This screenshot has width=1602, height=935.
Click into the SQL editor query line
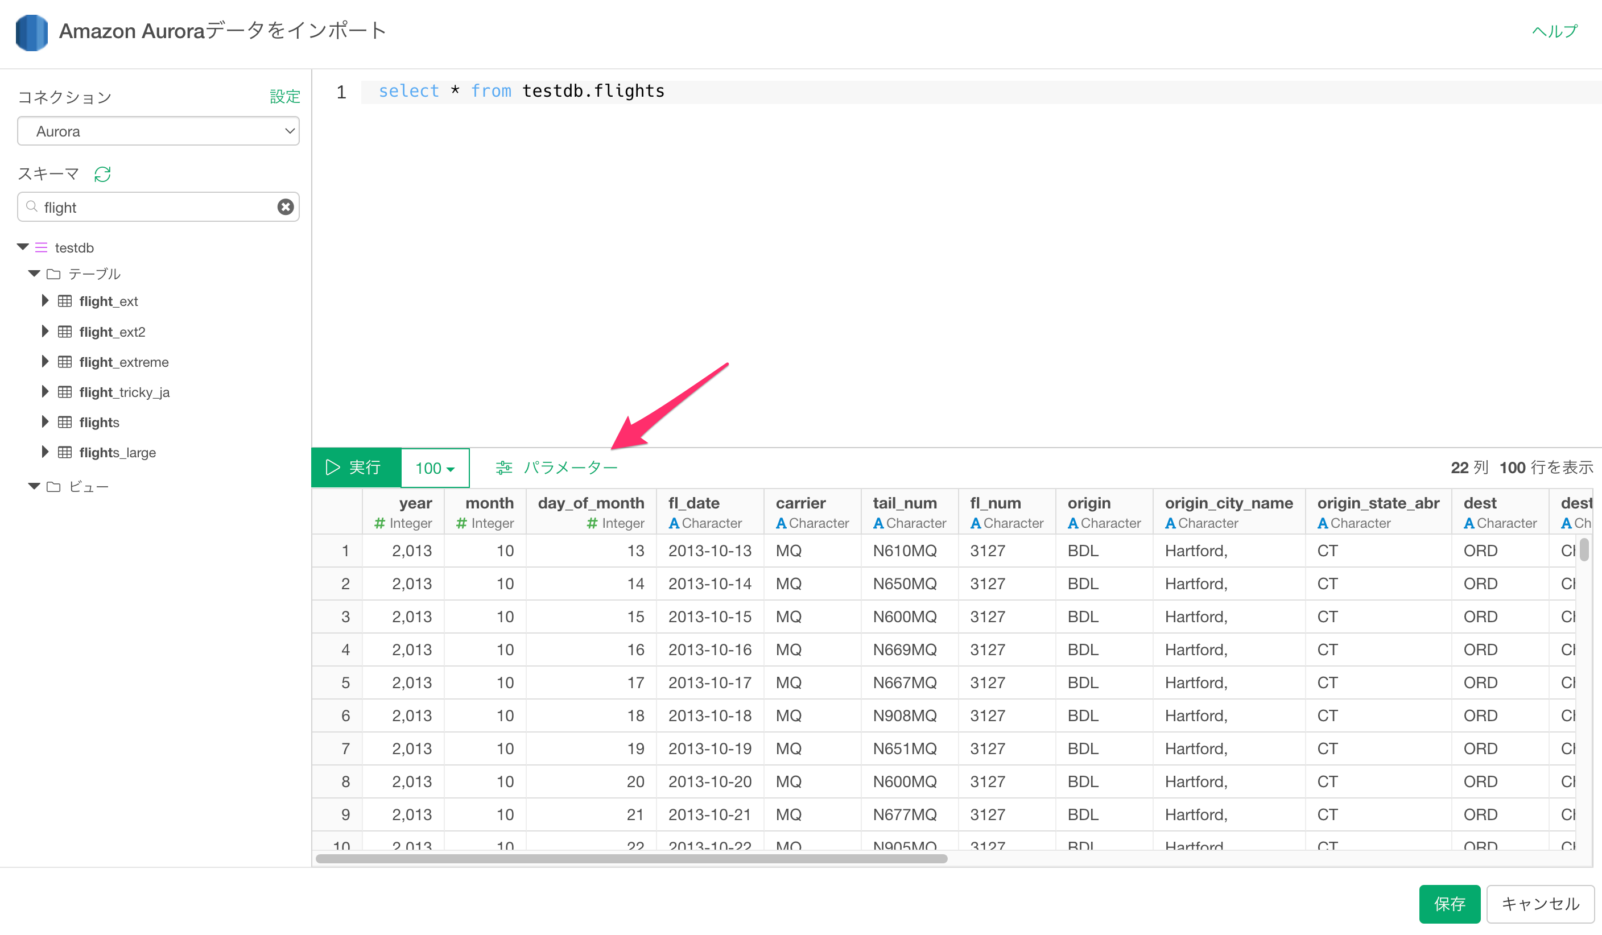click(981, 92)
